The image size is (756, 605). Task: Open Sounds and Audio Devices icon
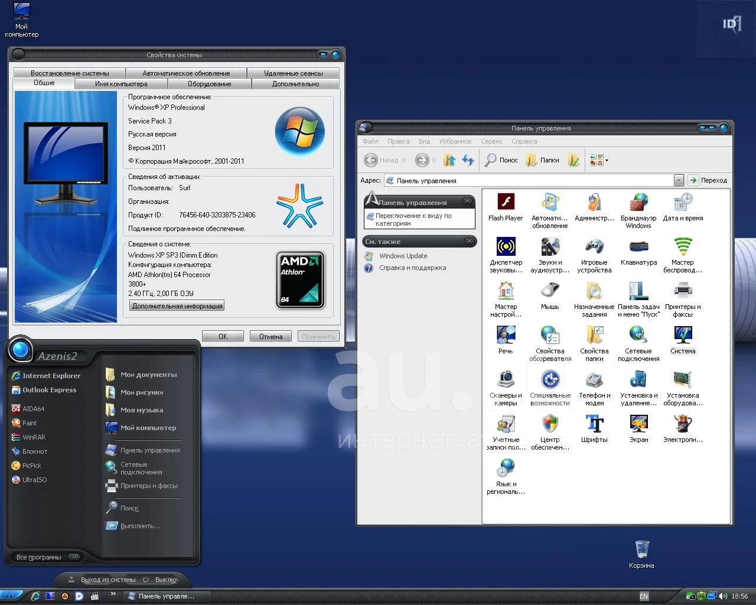550,255
